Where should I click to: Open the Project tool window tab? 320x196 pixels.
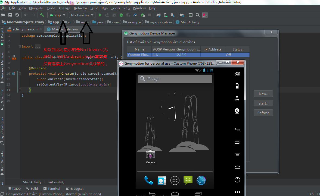[2, 37]
